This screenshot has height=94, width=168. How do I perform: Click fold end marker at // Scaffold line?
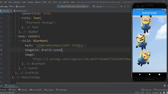(9, 73)
